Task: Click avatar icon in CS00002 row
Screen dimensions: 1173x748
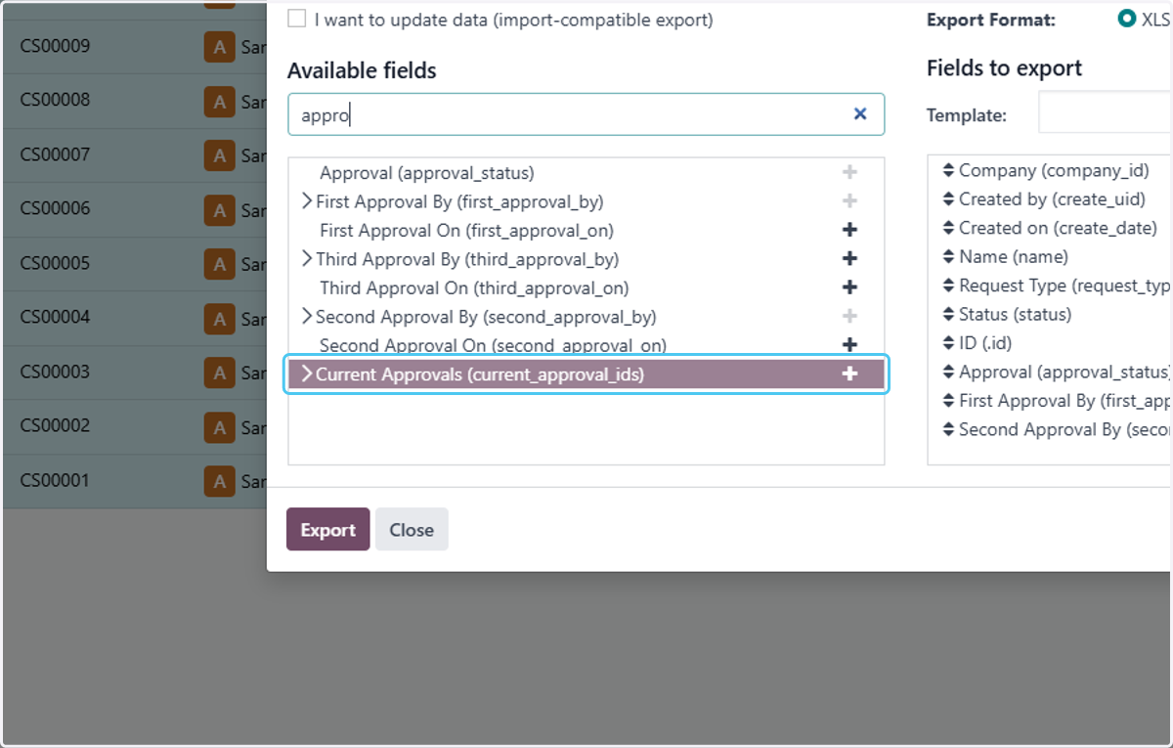Action: (220, 427)
